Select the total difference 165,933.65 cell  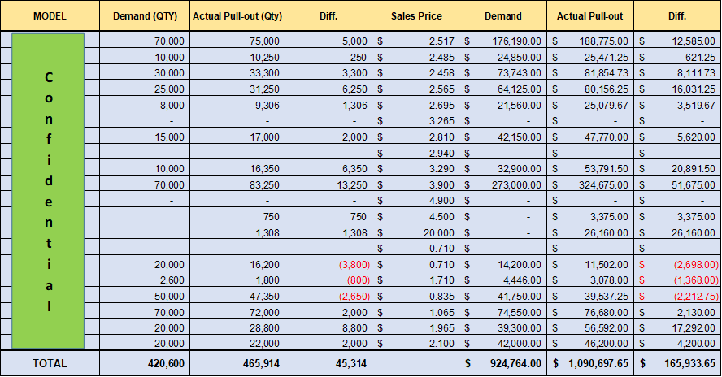coord(678,363)
